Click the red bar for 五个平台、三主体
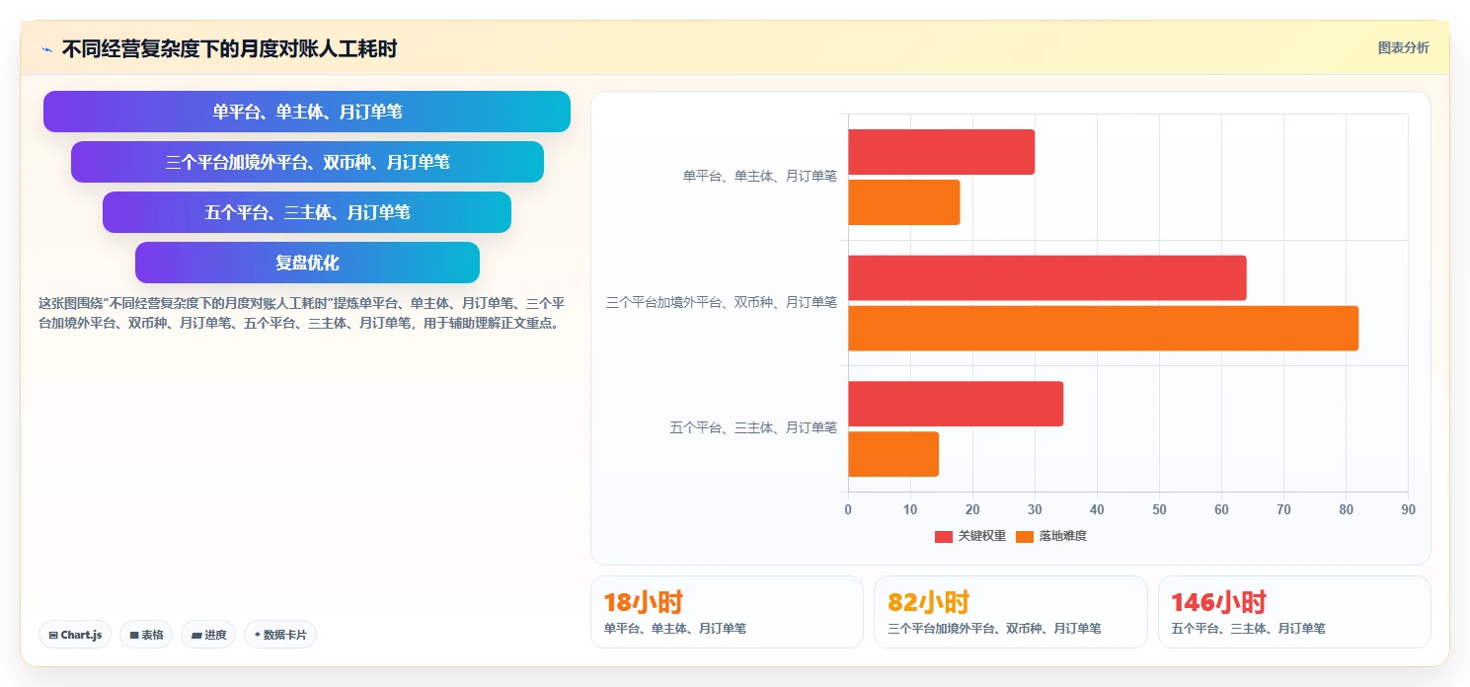 (955, 404)
